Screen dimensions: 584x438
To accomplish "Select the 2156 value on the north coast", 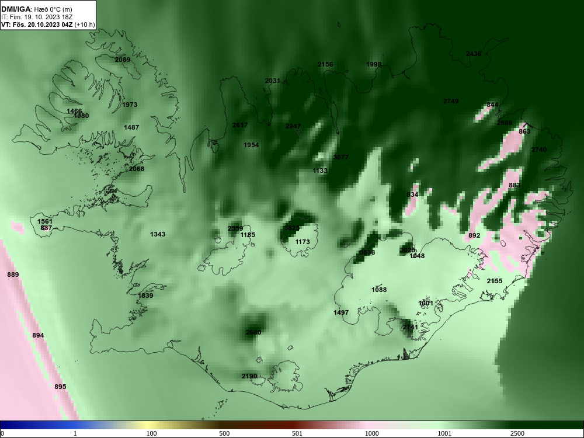I will (x=325, y=64).
